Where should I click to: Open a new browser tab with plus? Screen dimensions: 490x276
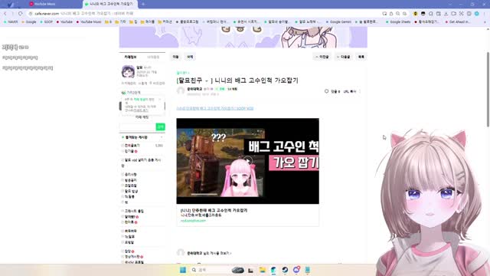(x=143, y=4)
